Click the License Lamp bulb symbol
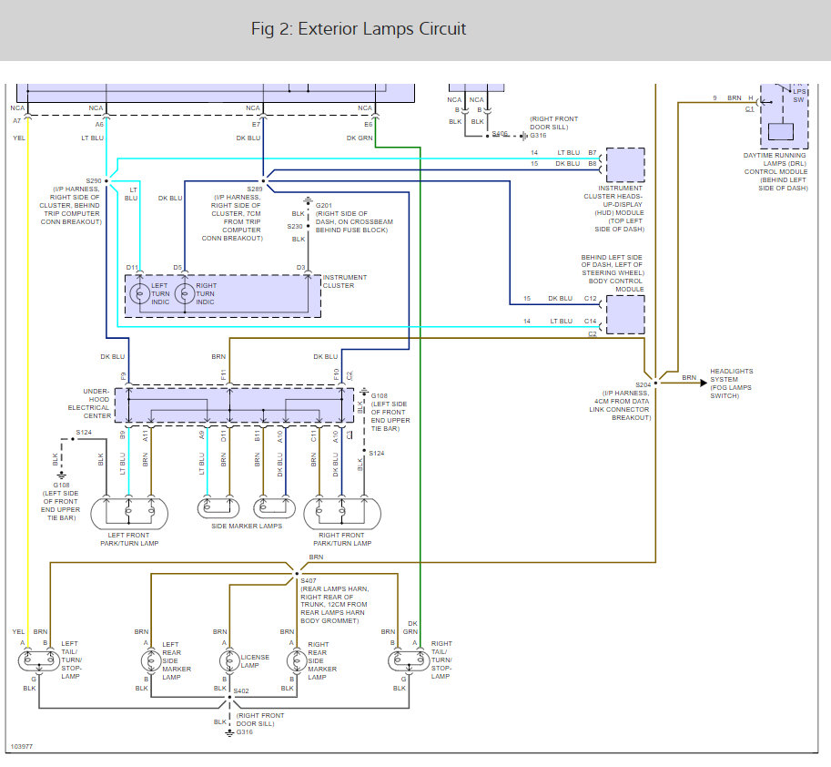This screenshot has height=767, width=831. click(x=229, y=661)
